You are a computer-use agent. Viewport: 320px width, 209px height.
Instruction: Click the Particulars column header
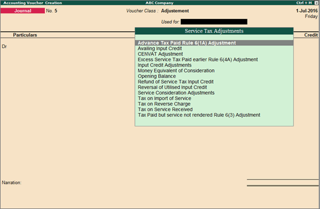click(x=25, y=35)
